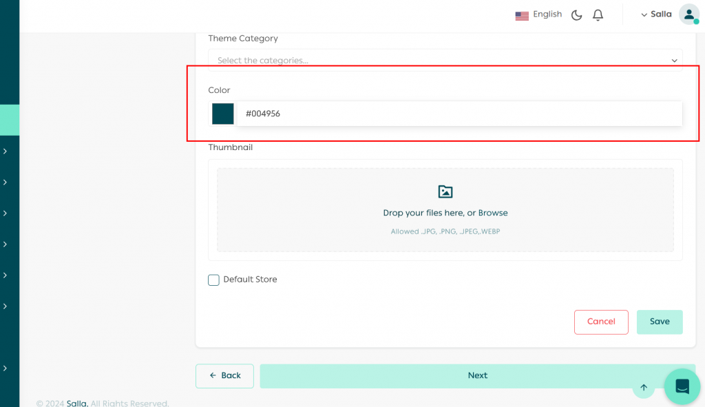Image resolution: width=705 pixels, height=407 pixels.
Task: Switch language via English label
Action: coord(547,14)
